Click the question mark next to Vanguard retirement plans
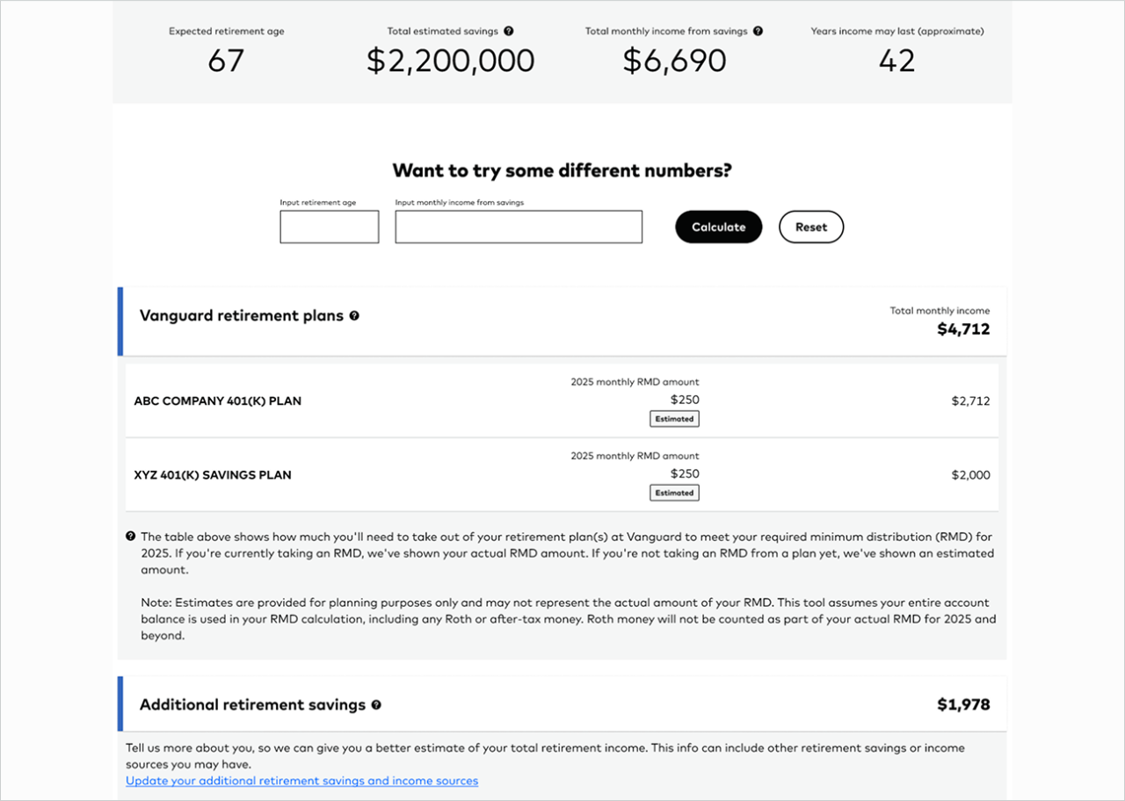The image size is (1125, 801). pyautogui.click(x=354, y=315)
